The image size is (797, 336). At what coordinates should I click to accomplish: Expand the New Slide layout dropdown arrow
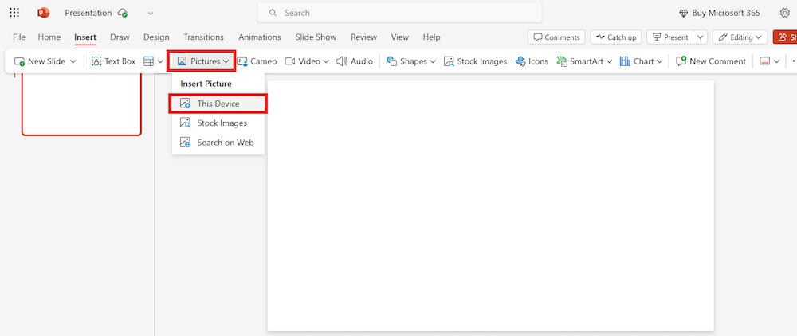[x=73, y=61]
